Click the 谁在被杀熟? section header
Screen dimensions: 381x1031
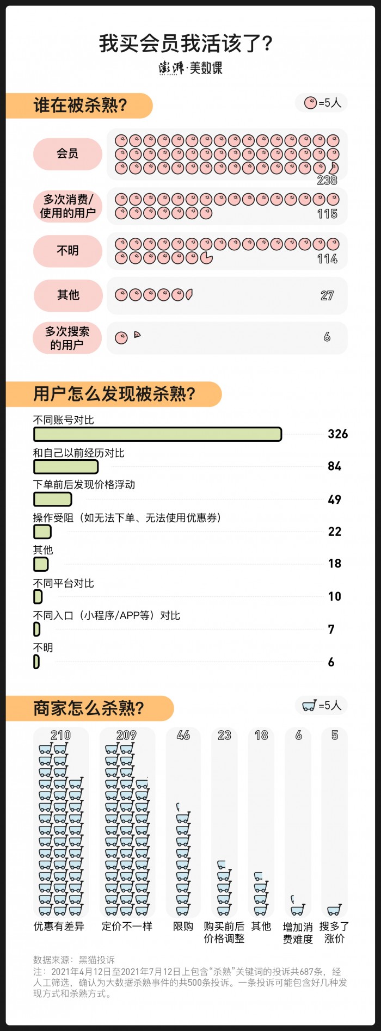click(80, 106)
